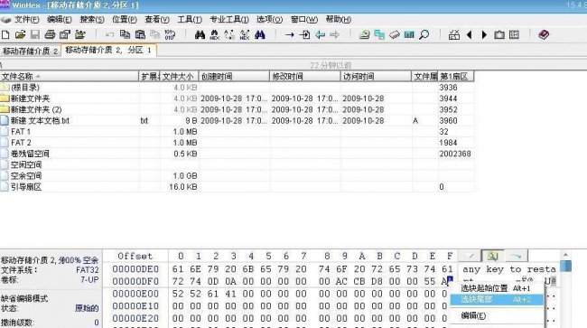Select the (根目录) folder row
The image size is (587, 328).
point(237,88)
